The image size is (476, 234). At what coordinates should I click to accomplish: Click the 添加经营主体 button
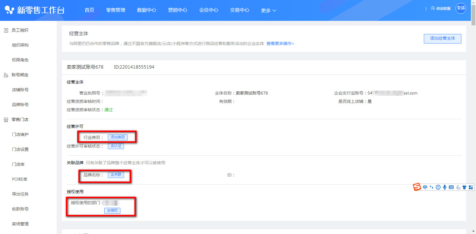pos(442,38)
